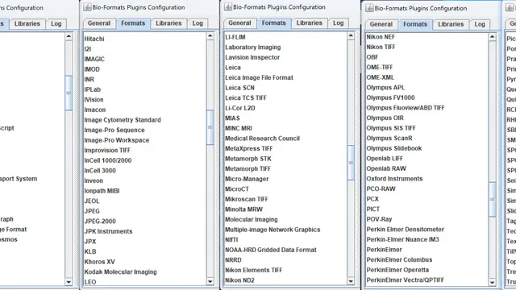Select Nikon NEF format entry

click(x=381, y=37)
